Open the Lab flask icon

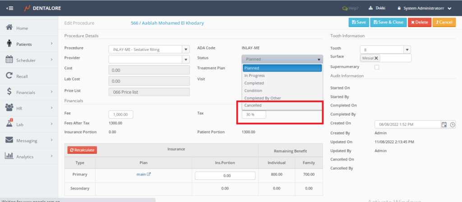point(9,124)
